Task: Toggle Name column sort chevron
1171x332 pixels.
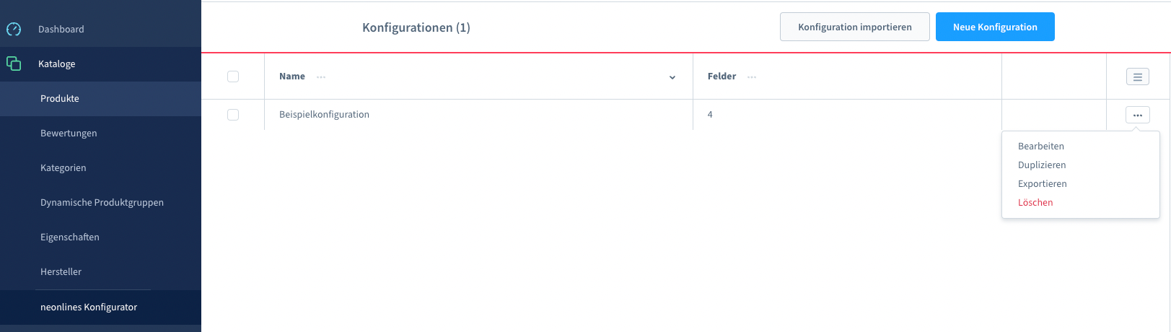Action: point(672,77)
